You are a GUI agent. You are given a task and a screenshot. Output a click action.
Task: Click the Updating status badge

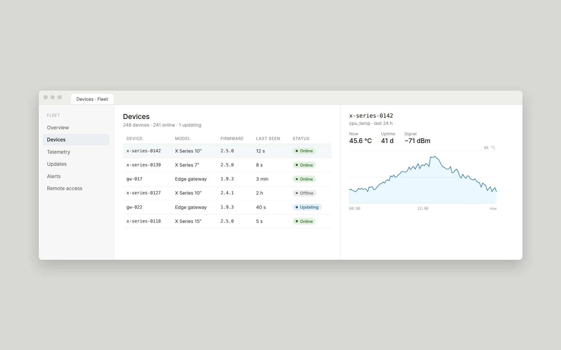click(x=307, y=207)
